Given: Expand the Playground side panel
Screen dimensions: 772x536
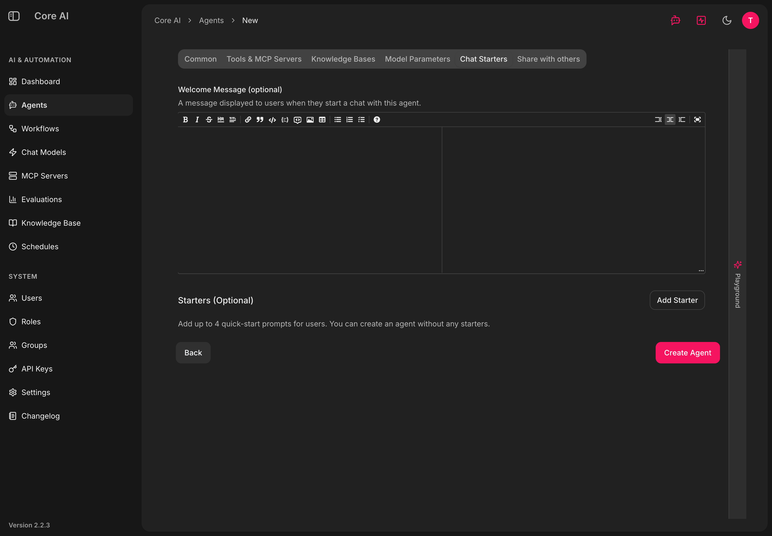Looking at the screenshot, I should (x=737, y=284).
